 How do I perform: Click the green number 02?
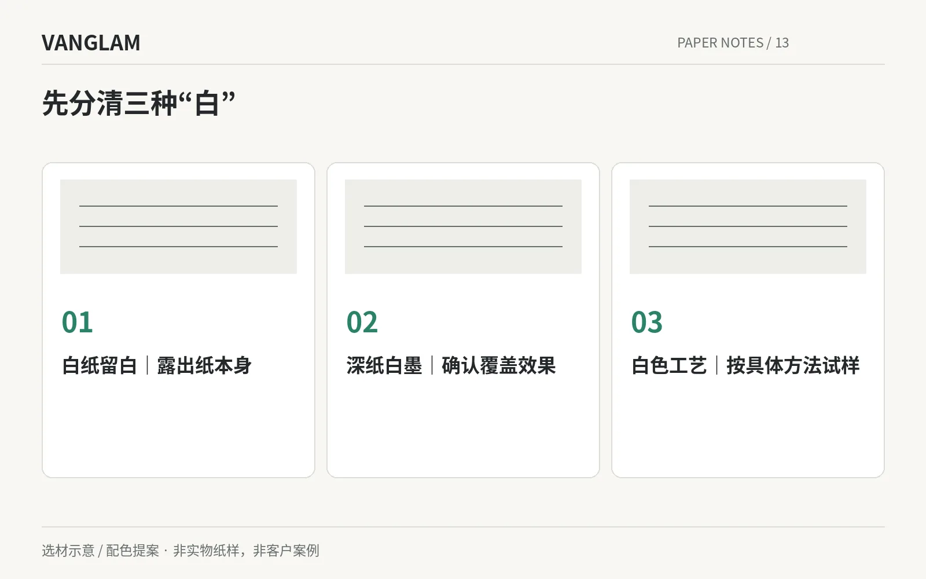(362, 322)
